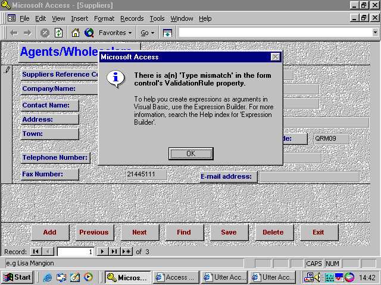This screenshot has height=285, width=381.
Task: Go to next record navigation arrow
Action: [102, 252]
